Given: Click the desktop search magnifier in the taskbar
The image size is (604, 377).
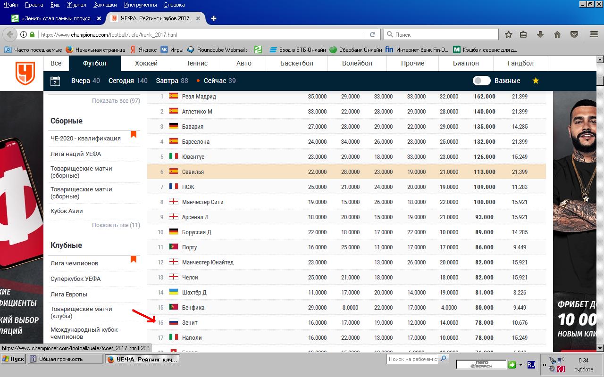Looking at the screenshot, I should point(443,359).
